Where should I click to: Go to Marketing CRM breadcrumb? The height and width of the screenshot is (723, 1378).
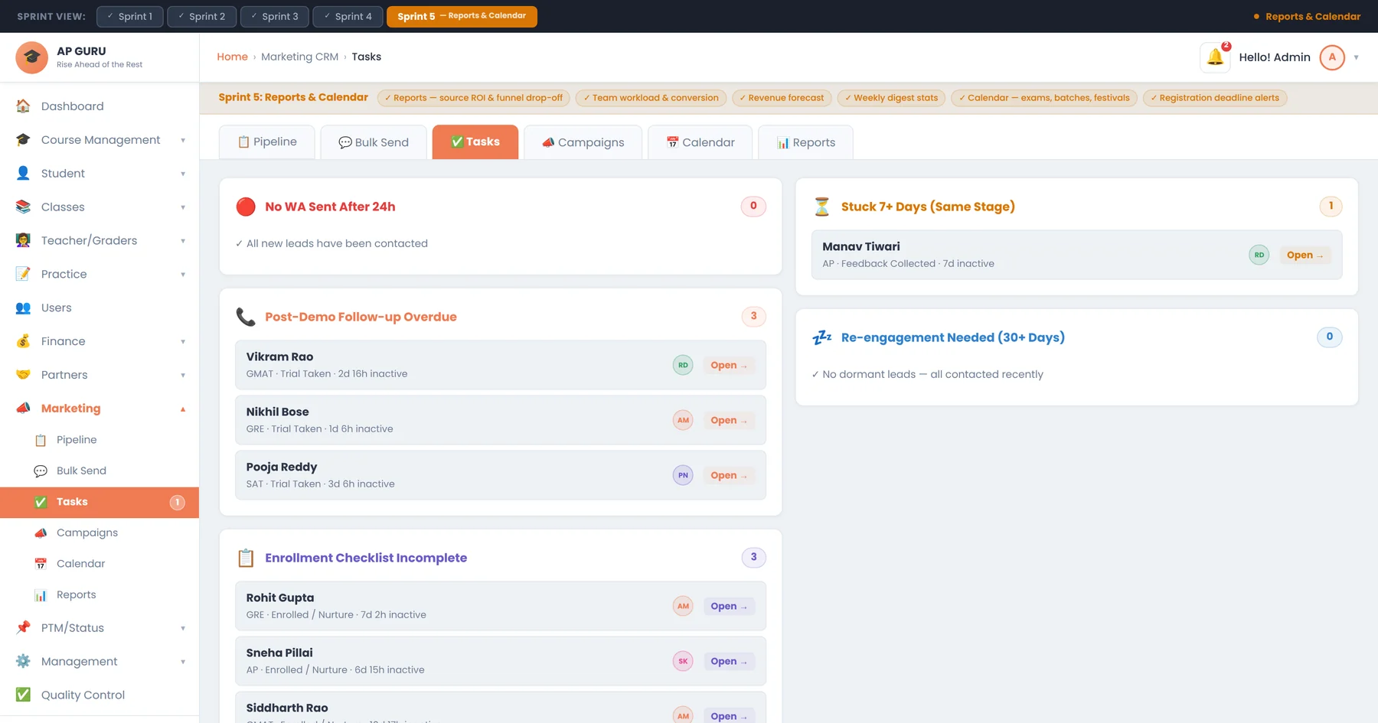pyautogui.click(x=299, y=57)
